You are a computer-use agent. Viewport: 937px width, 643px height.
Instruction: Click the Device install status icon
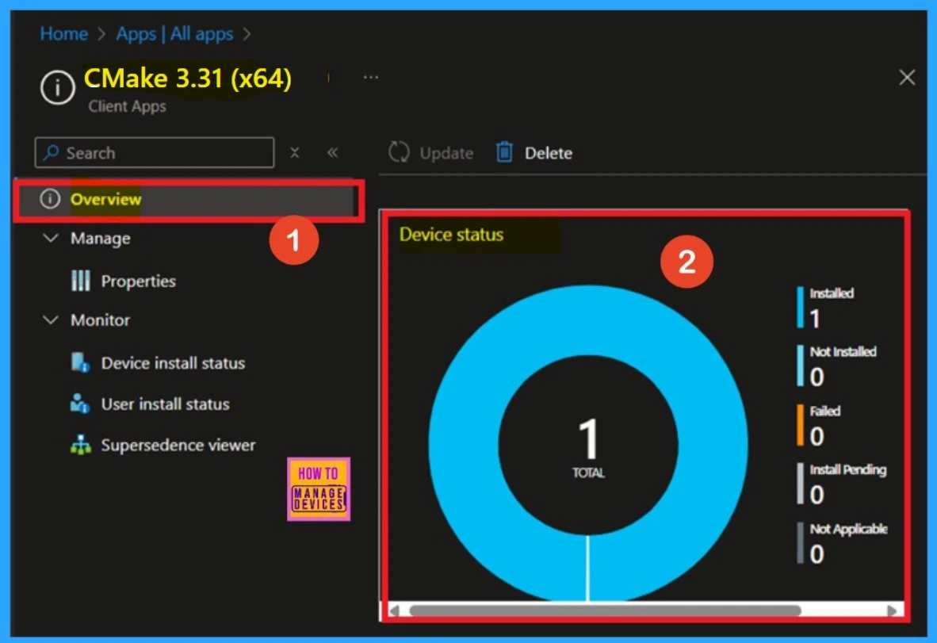80,362
